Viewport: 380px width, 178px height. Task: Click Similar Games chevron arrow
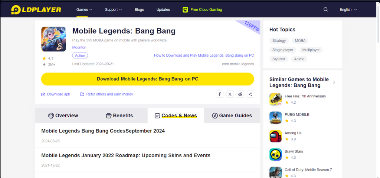(334, 83)
